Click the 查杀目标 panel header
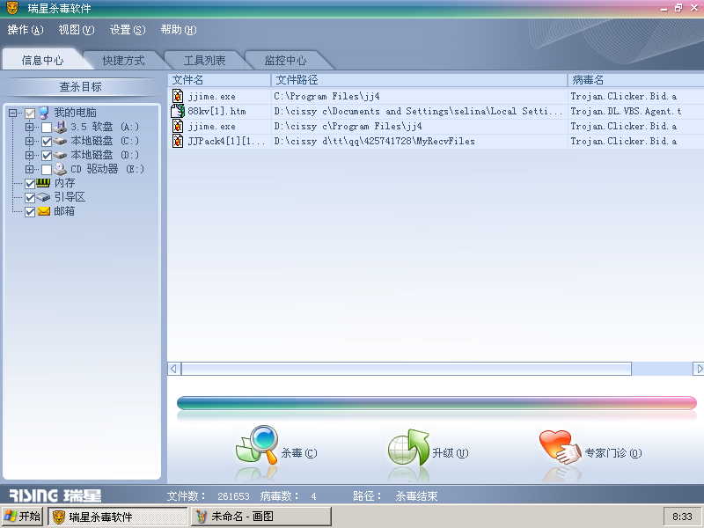Screen dimensions: 704x528 click(x=81, y=86)
